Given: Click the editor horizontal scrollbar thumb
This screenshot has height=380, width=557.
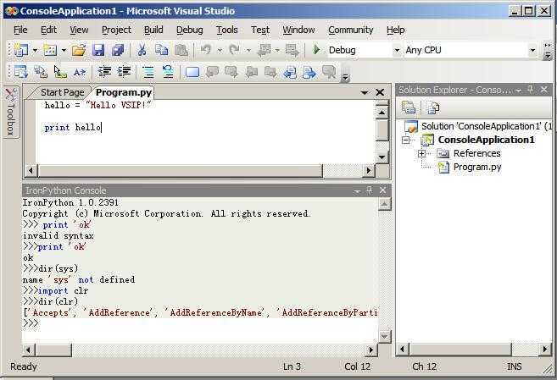Looking at the screenshot, I should coord(180,170).
